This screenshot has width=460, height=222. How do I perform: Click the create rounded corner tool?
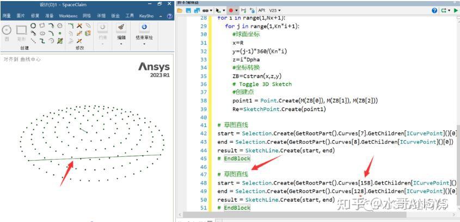tap(71, 26)
